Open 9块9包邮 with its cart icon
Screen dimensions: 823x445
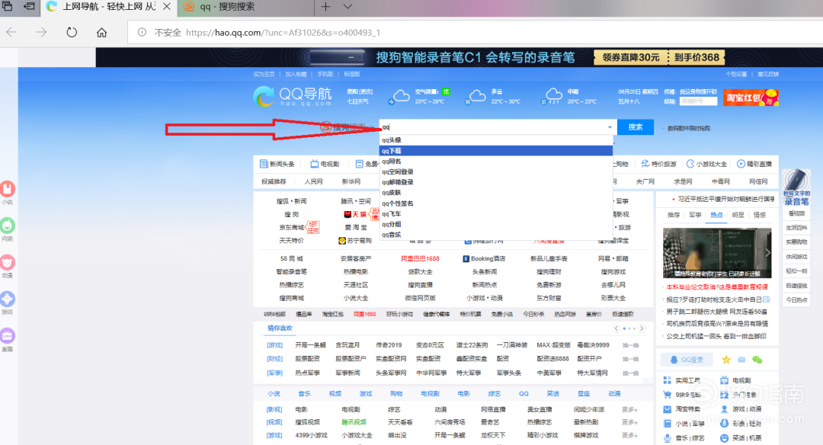pos(682,395)
